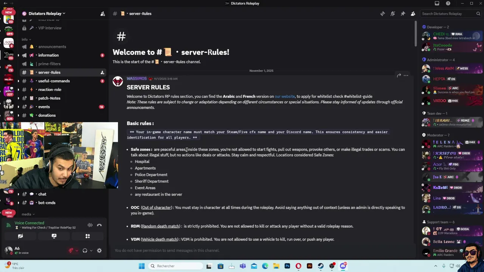This screenshot has height=272, width=484.
Task: Turn on camera in voice panel
Action: pos(20,236)
